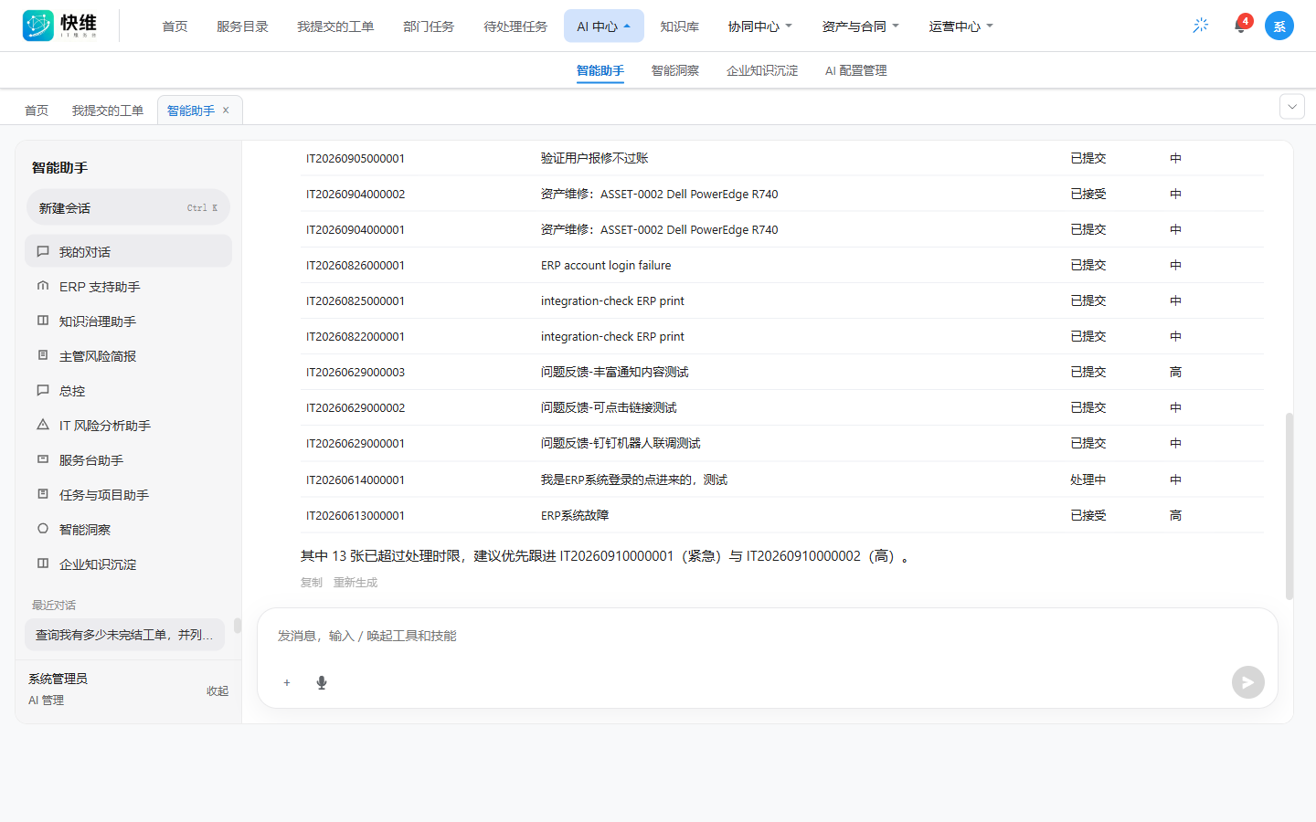The width and height of the screenshot is (1316, 822).
Task: Open 待处理任务 in top menu
Action: click(x=515, y=26)
